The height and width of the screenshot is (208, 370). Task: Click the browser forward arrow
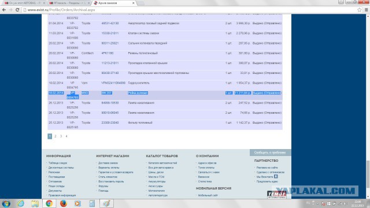pyautogui.click(x=10, y=10)
